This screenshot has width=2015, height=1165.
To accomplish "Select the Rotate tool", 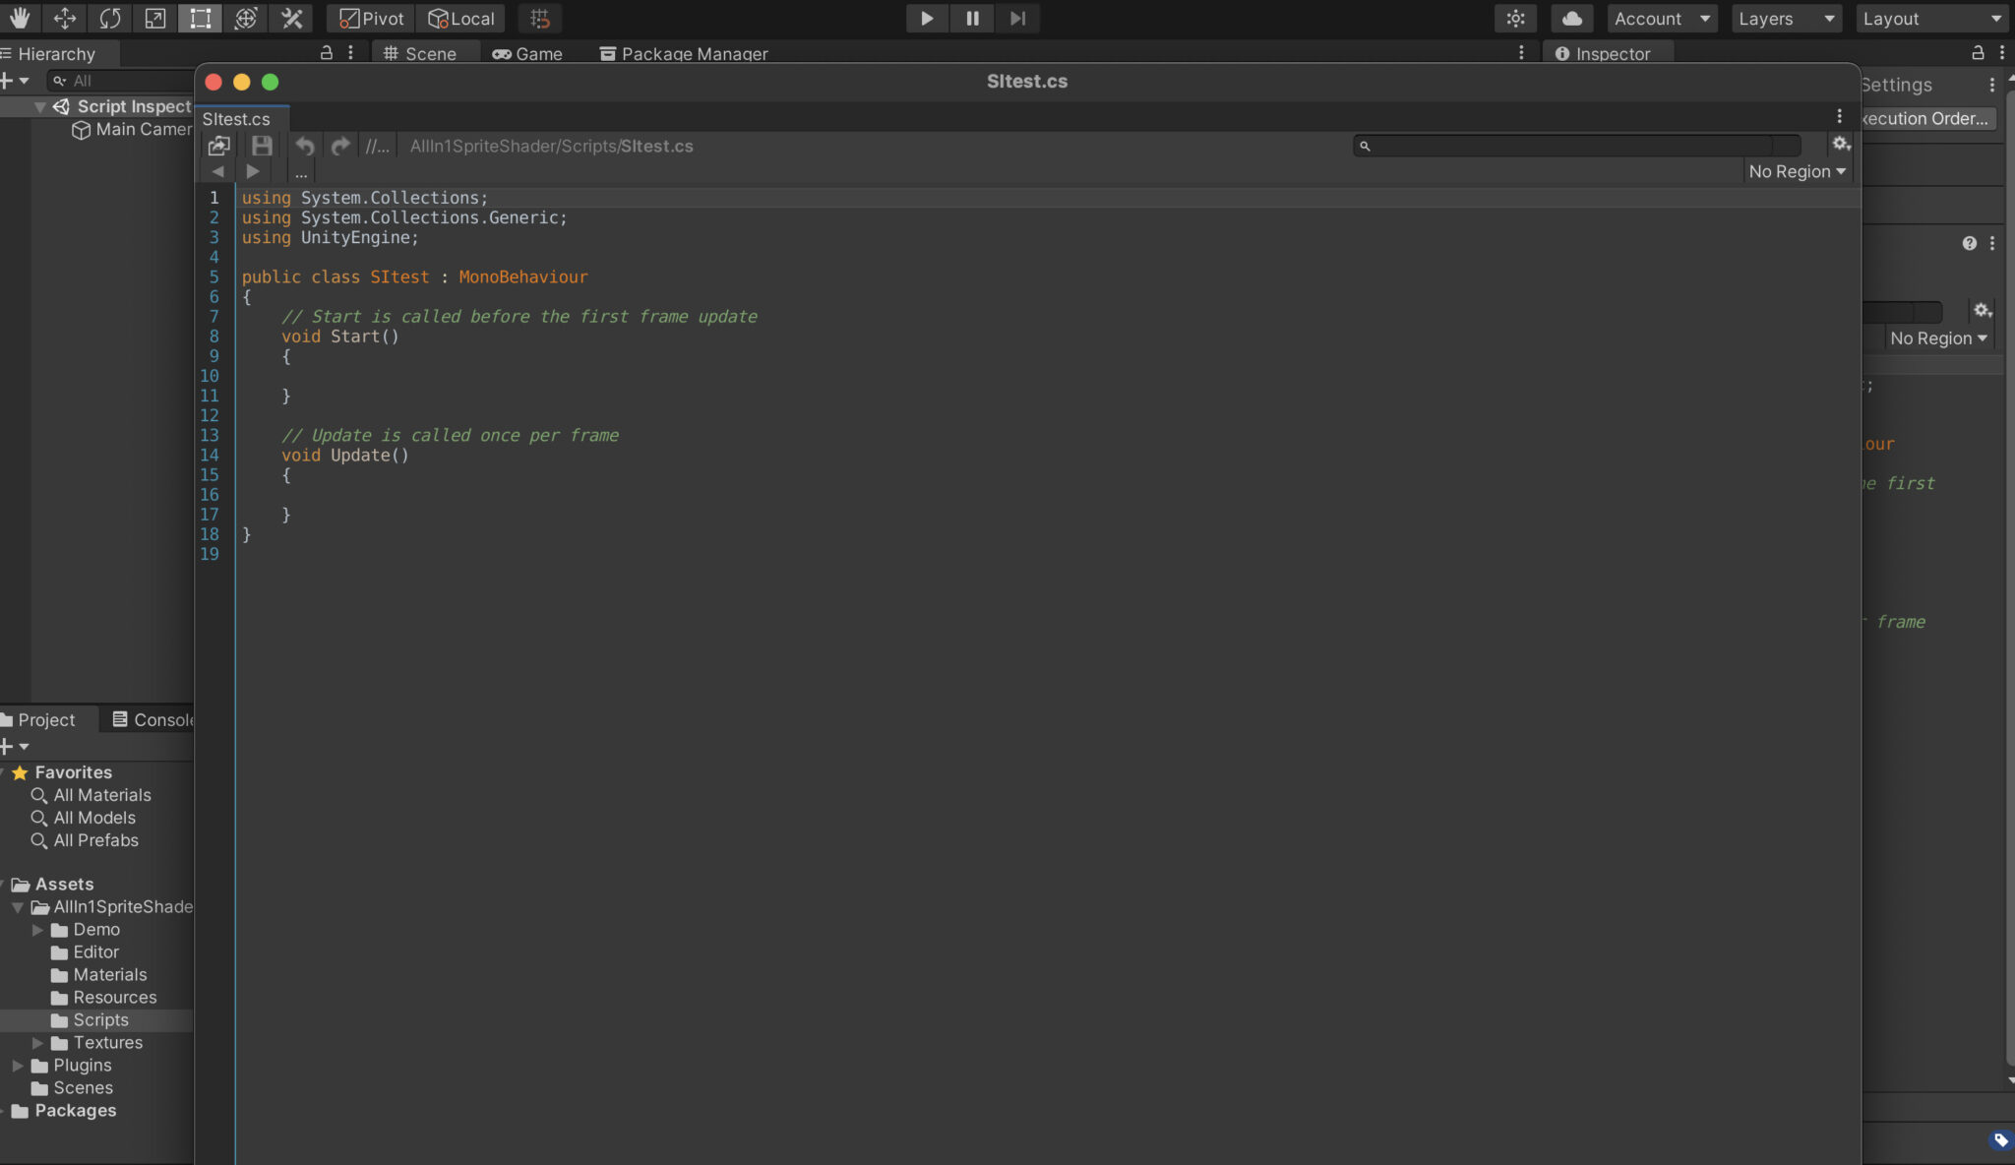I will (x=110, y=18).
